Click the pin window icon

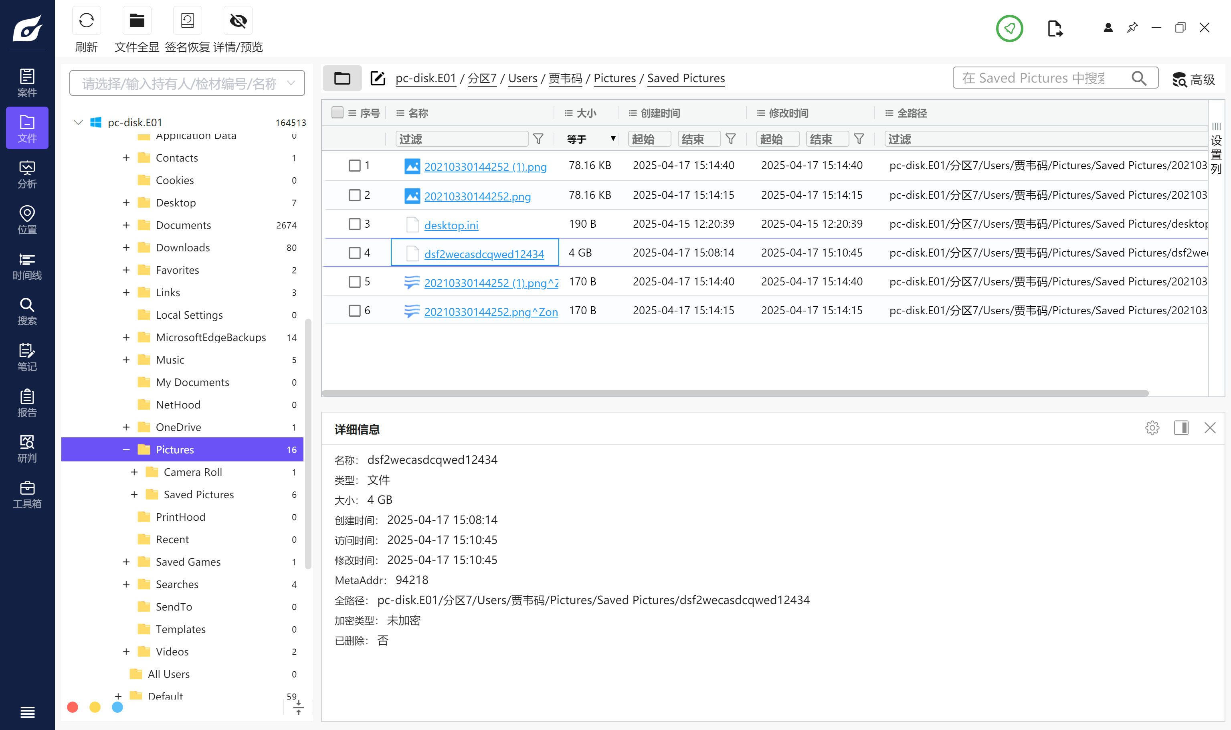pos(1132,28)
